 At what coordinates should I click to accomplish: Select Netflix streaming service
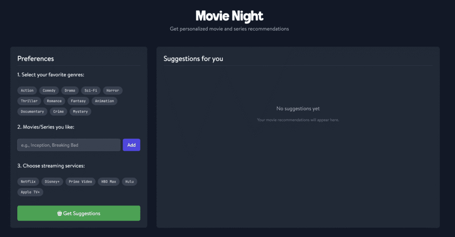point(28,181)
